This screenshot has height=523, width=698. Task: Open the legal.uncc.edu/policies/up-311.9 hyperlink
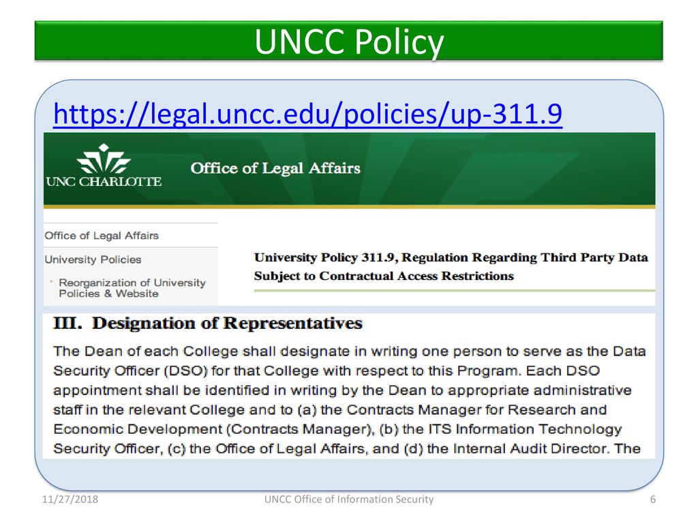point(307,114)
